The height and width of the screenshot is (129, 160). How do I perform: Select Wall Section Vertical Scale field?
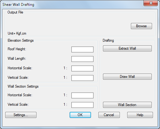(x=82, y=105)
